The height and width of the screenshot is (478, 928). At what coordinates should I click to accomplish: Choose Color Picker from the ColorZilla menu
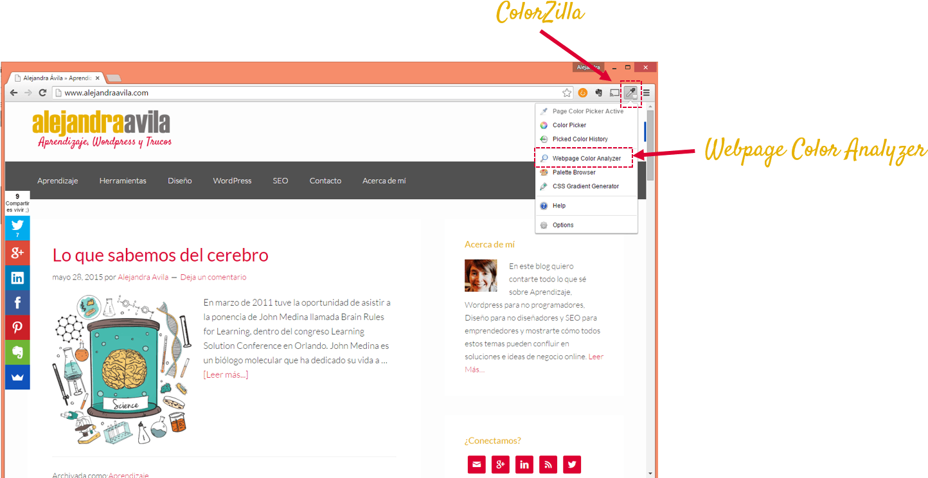tap(586, 125)
